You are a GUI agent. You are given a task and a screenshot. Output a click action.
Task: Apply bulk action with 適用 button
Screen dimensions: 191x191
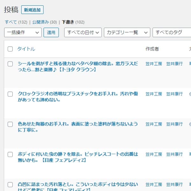point(51,32)
